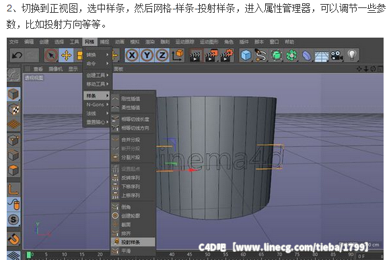Viewport: 391px width, 260px height.
Task: Choose 合并分段 from spline submenu
Action: coord(133,140)
